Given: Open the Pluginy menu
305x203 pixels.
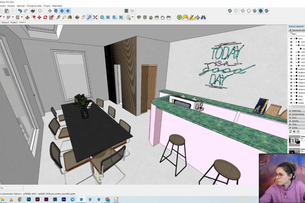Looking at the screenshot, I should tap(50, 6).
